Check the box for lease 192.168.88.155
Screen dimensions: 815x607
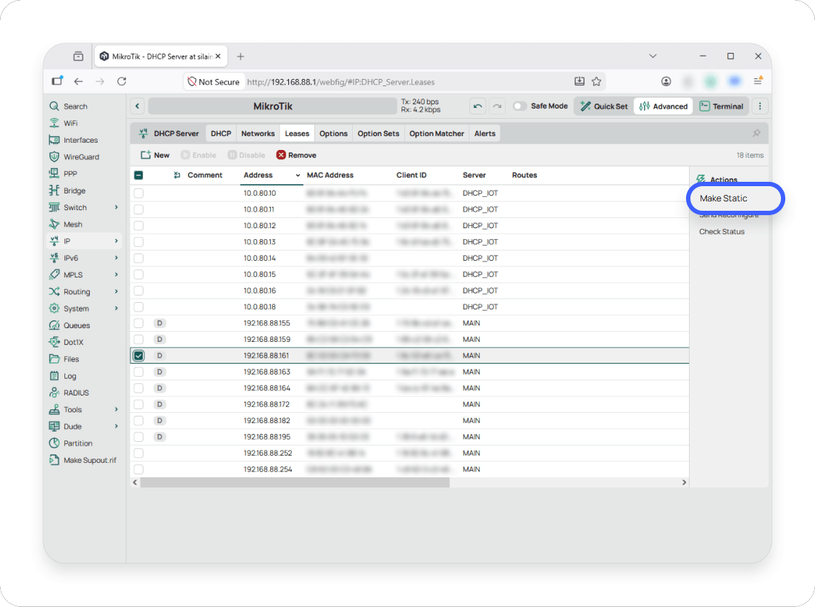(x=138, y=323)
